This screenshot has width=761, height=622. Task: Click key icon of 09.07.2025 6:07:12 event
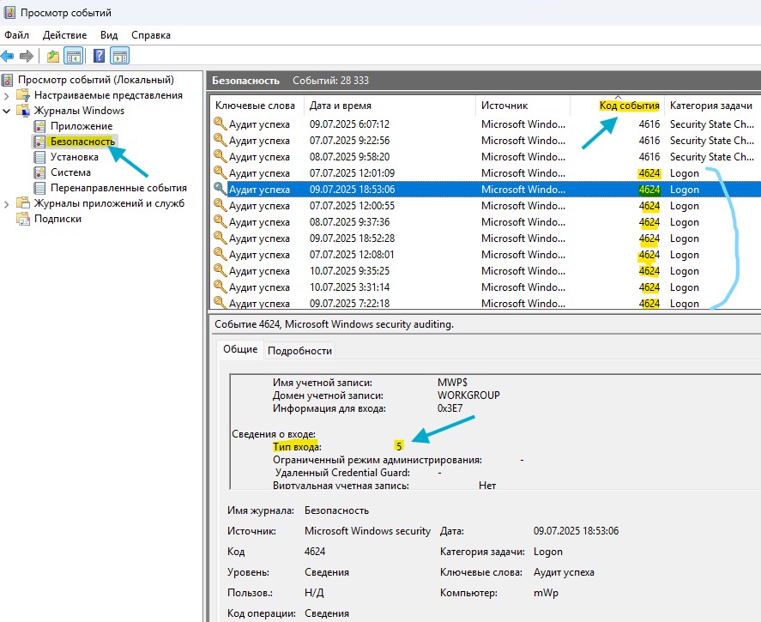click(x=220, y=124)
